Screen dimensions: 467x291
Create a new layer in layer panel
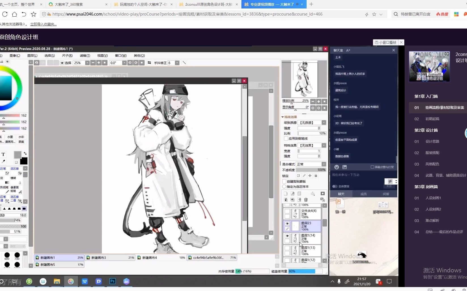point(286,194)
